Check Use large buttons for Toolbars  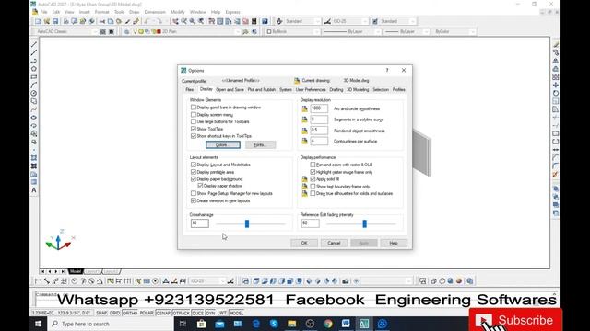pyautogui.click(x=194, y=121)
